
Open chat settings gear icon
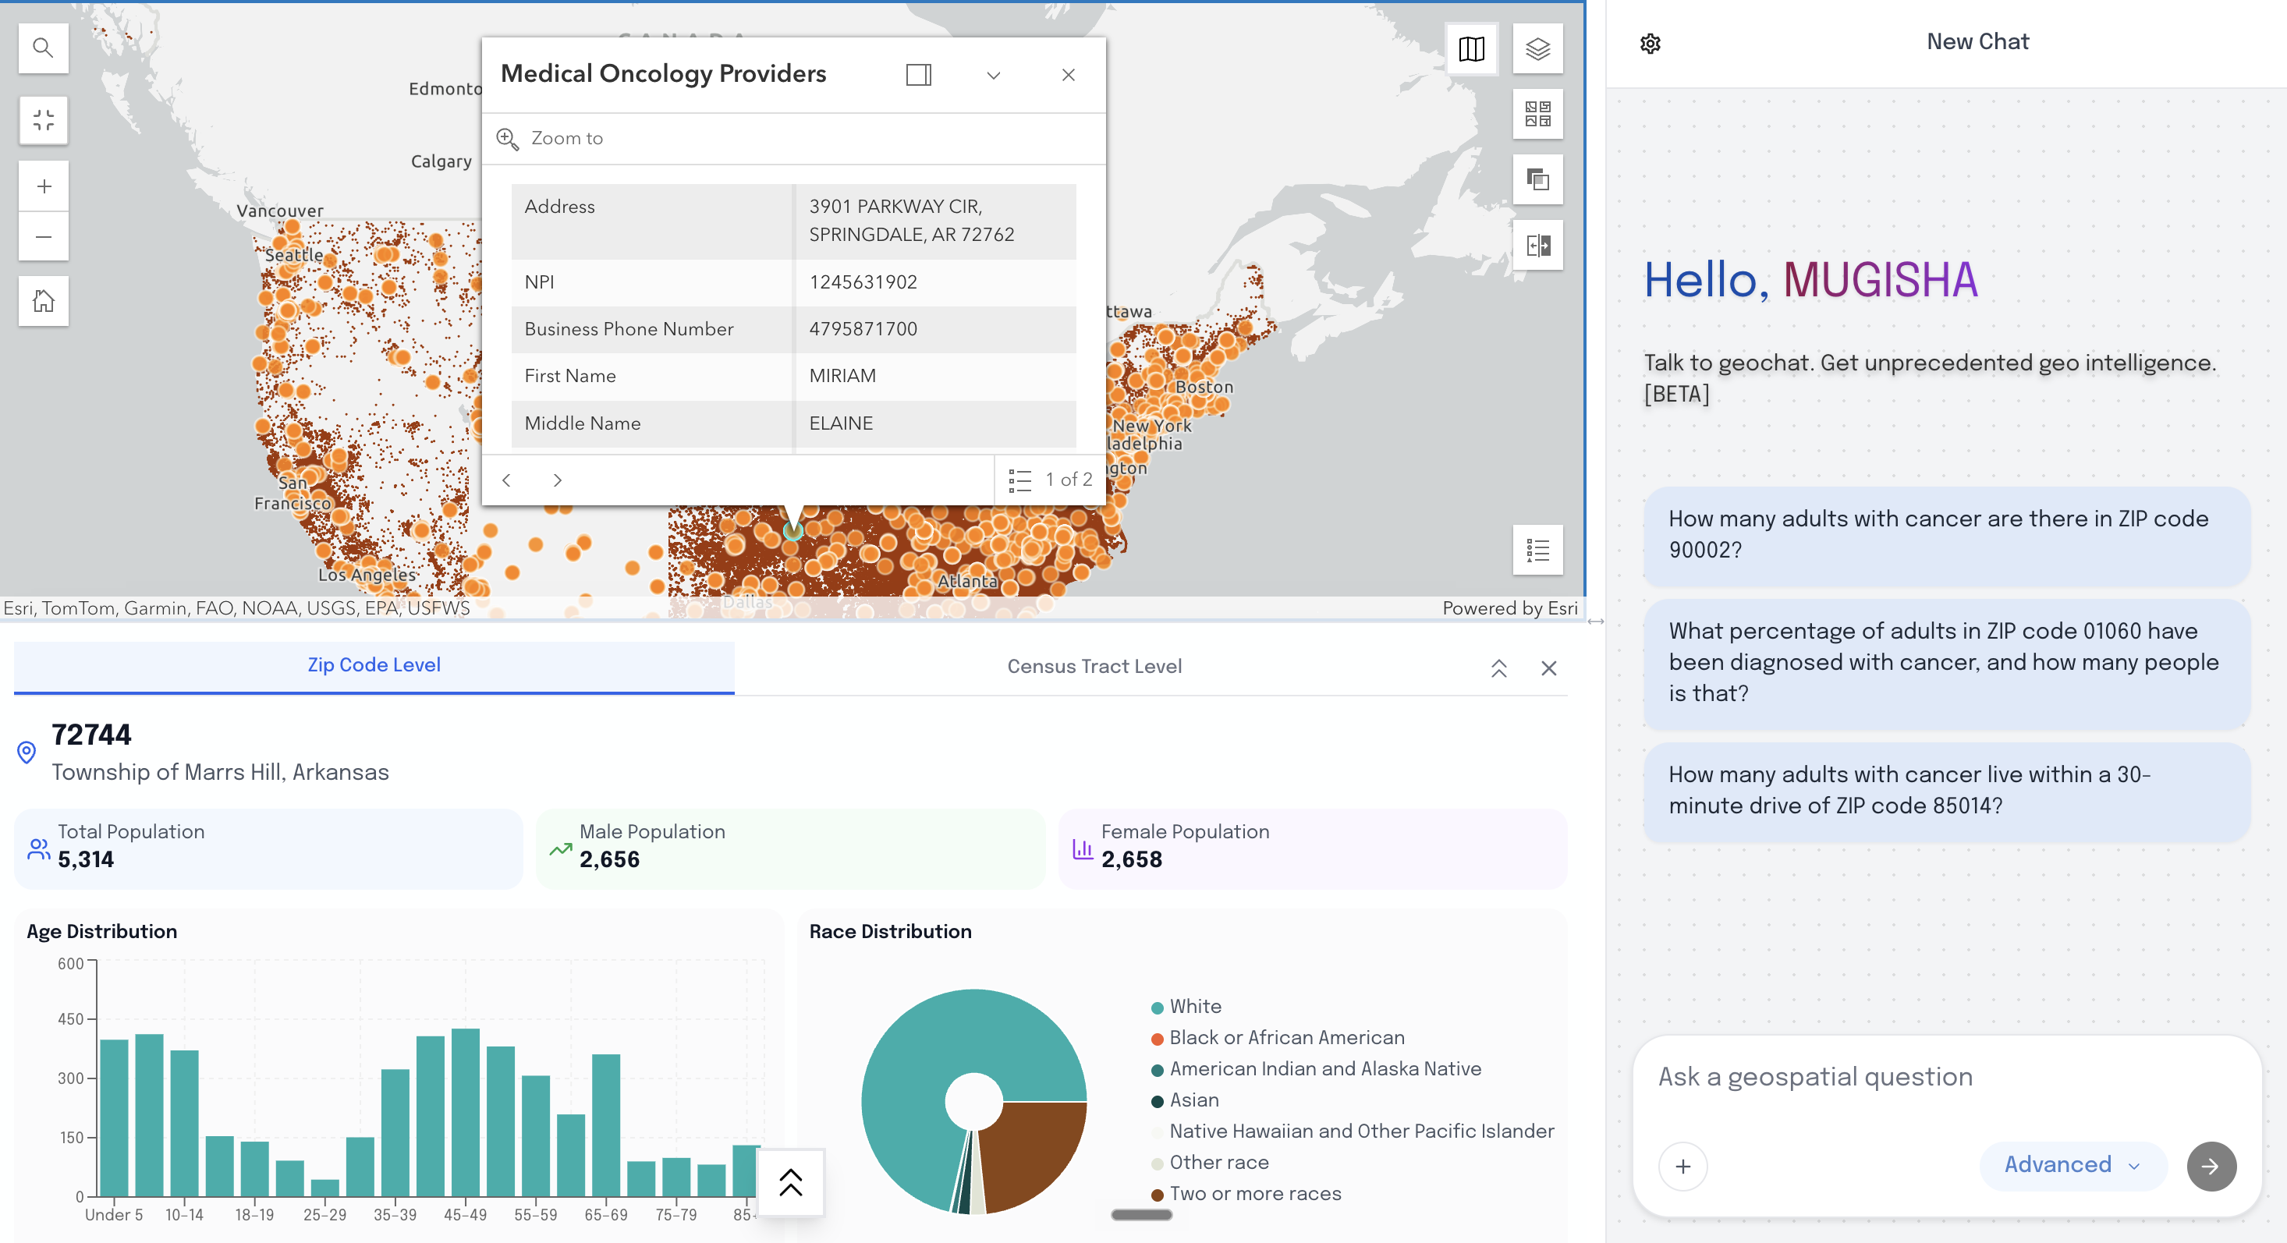tap(1650, 44)
